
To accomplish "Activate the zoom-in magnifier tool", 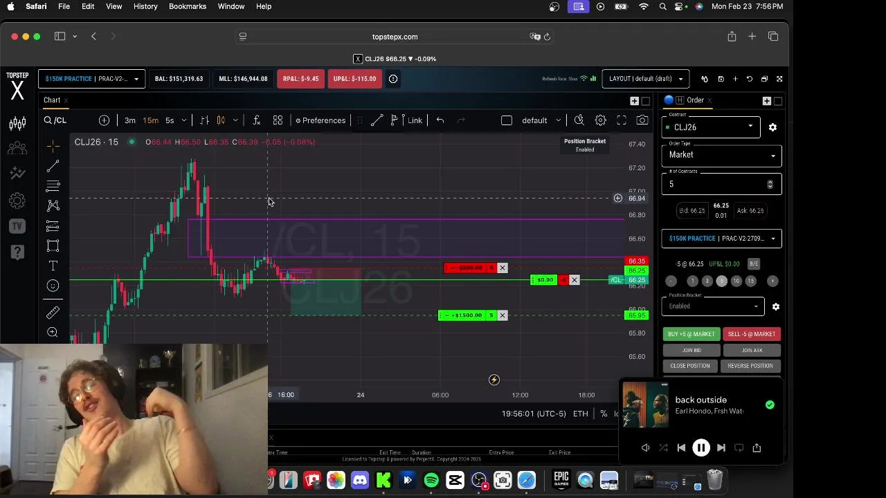I will tap(53, 333).
